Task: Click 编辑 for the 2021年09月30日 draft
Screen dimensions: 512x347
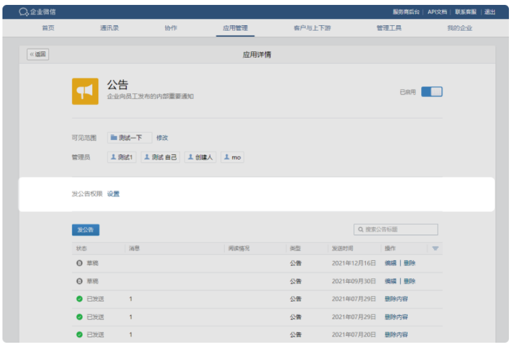Action: pyautogui.click(x=390, y=281)
